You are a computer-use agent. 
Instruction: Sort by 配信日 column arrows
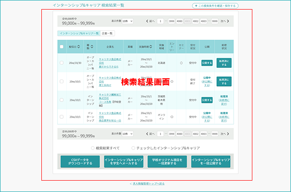point(79,46)
